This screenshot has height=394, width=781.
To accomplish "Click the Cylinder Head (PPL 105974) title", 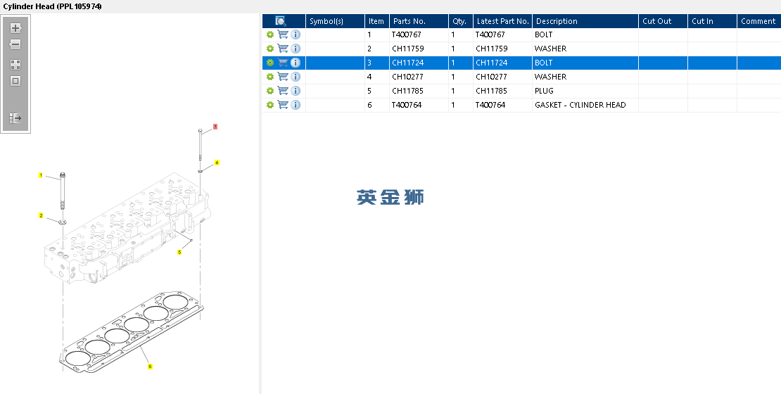I will coord(52,6).
